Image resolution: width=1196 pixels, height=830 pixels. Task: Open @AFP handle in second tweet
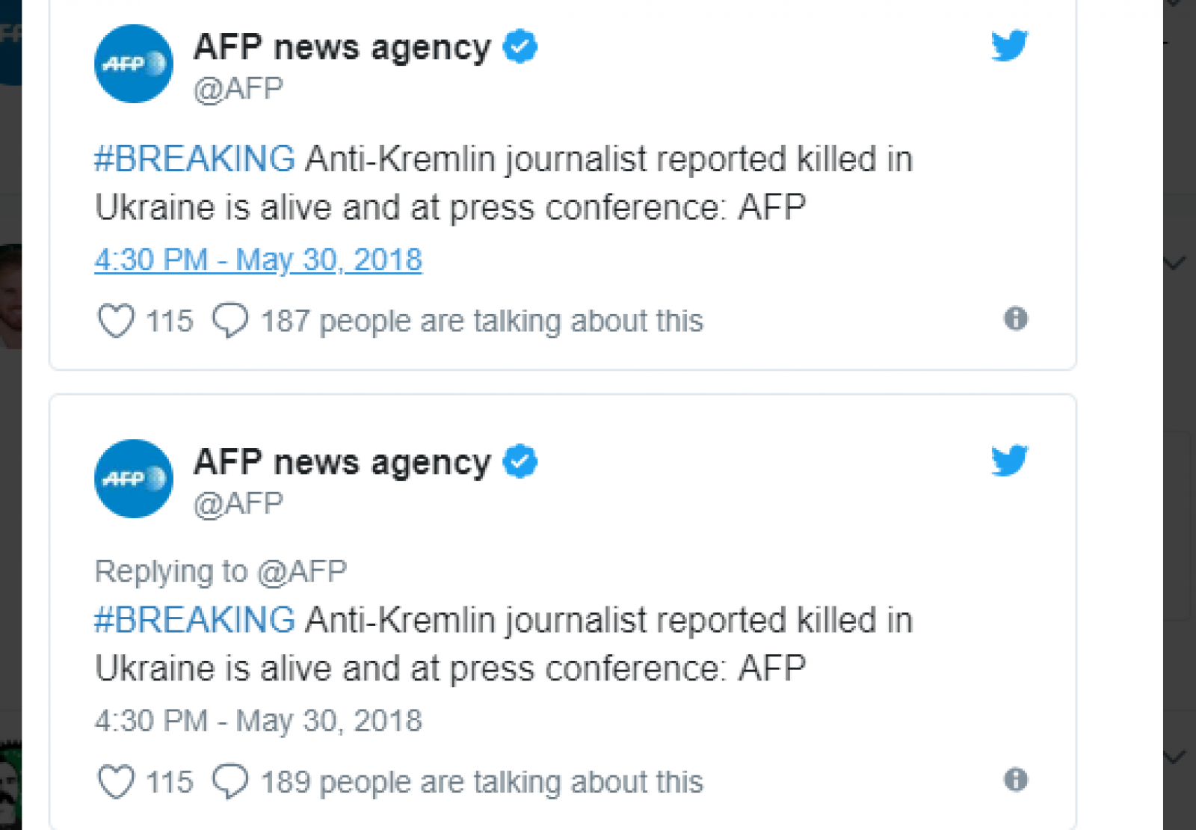click(x=238, y=504)
